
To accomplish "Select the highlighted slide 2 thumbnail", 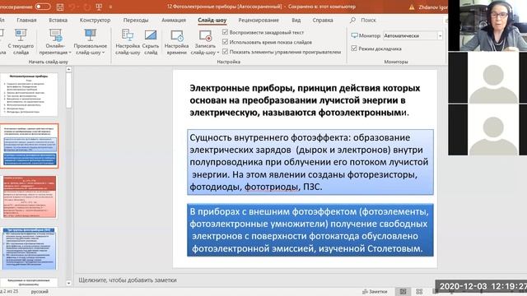I will pyautogui.click(x=29, y=146).
